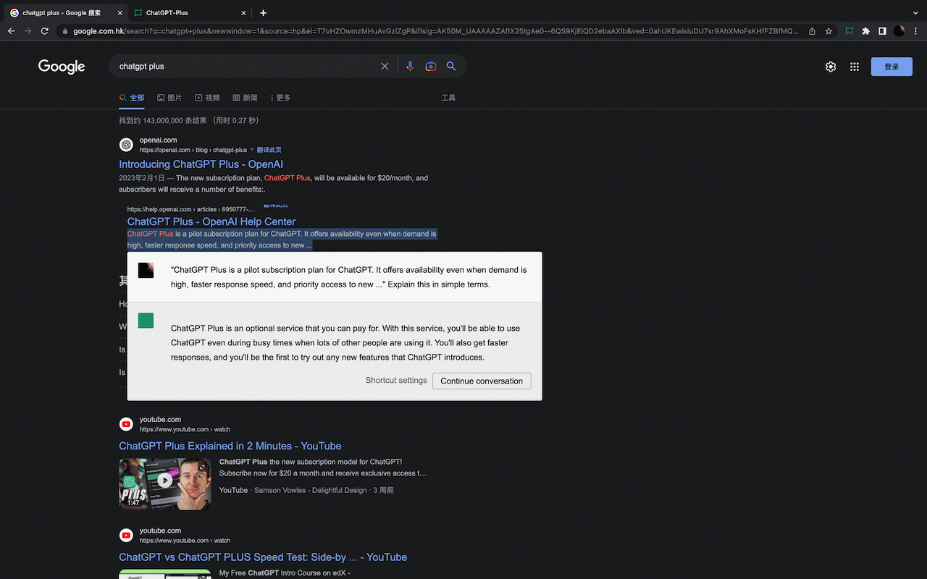Click the ChatGPT answer text in popup
Viewport: 927px width, 579px height.
345,342
